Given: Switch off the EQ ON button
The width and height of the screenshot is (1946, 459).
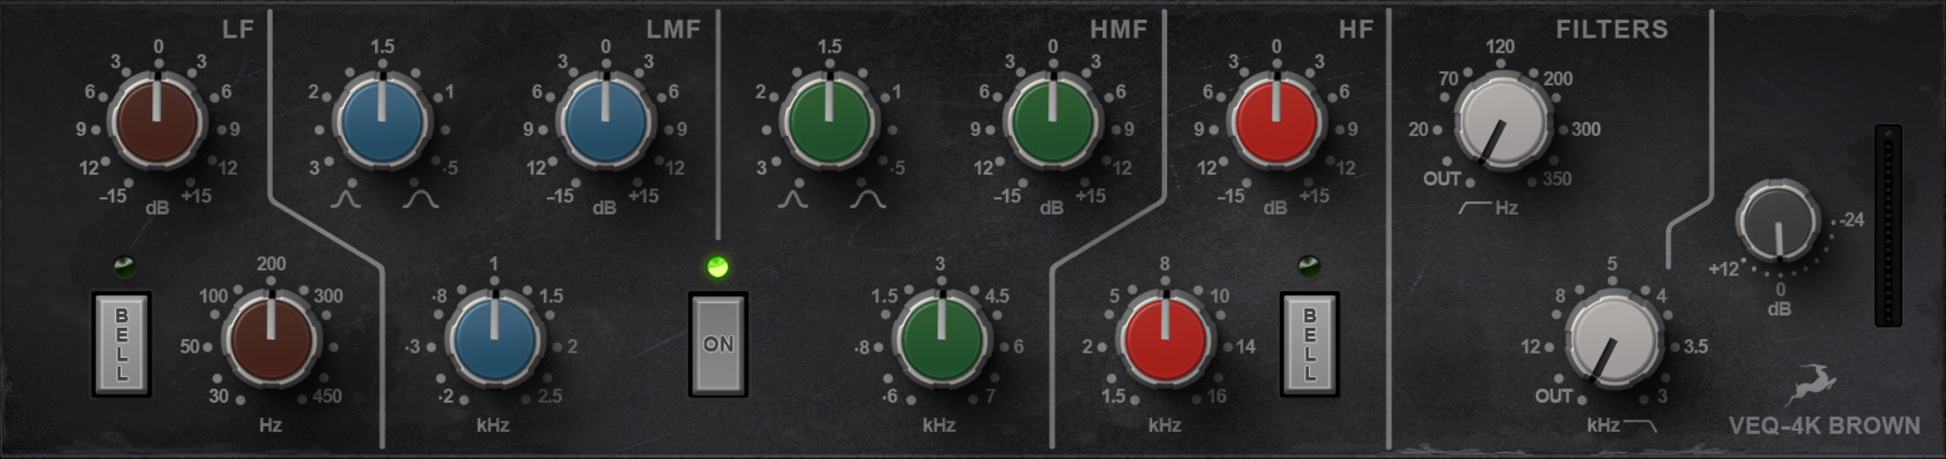Looking at the screenshot, I should [x=718, y=344].
